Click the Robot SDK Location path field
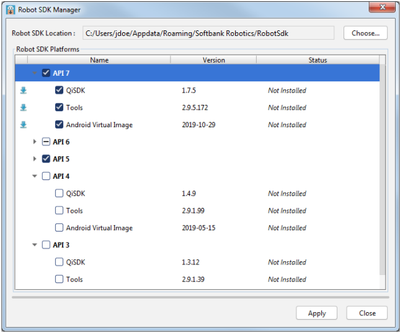The image size is (400, 332). 208,33
